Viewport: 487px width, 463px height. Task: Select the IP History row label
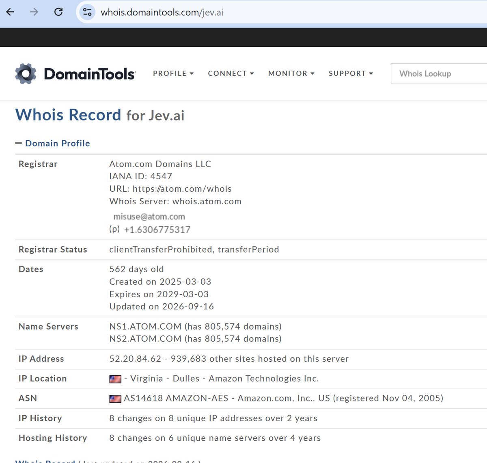click(x=40, y=418)
